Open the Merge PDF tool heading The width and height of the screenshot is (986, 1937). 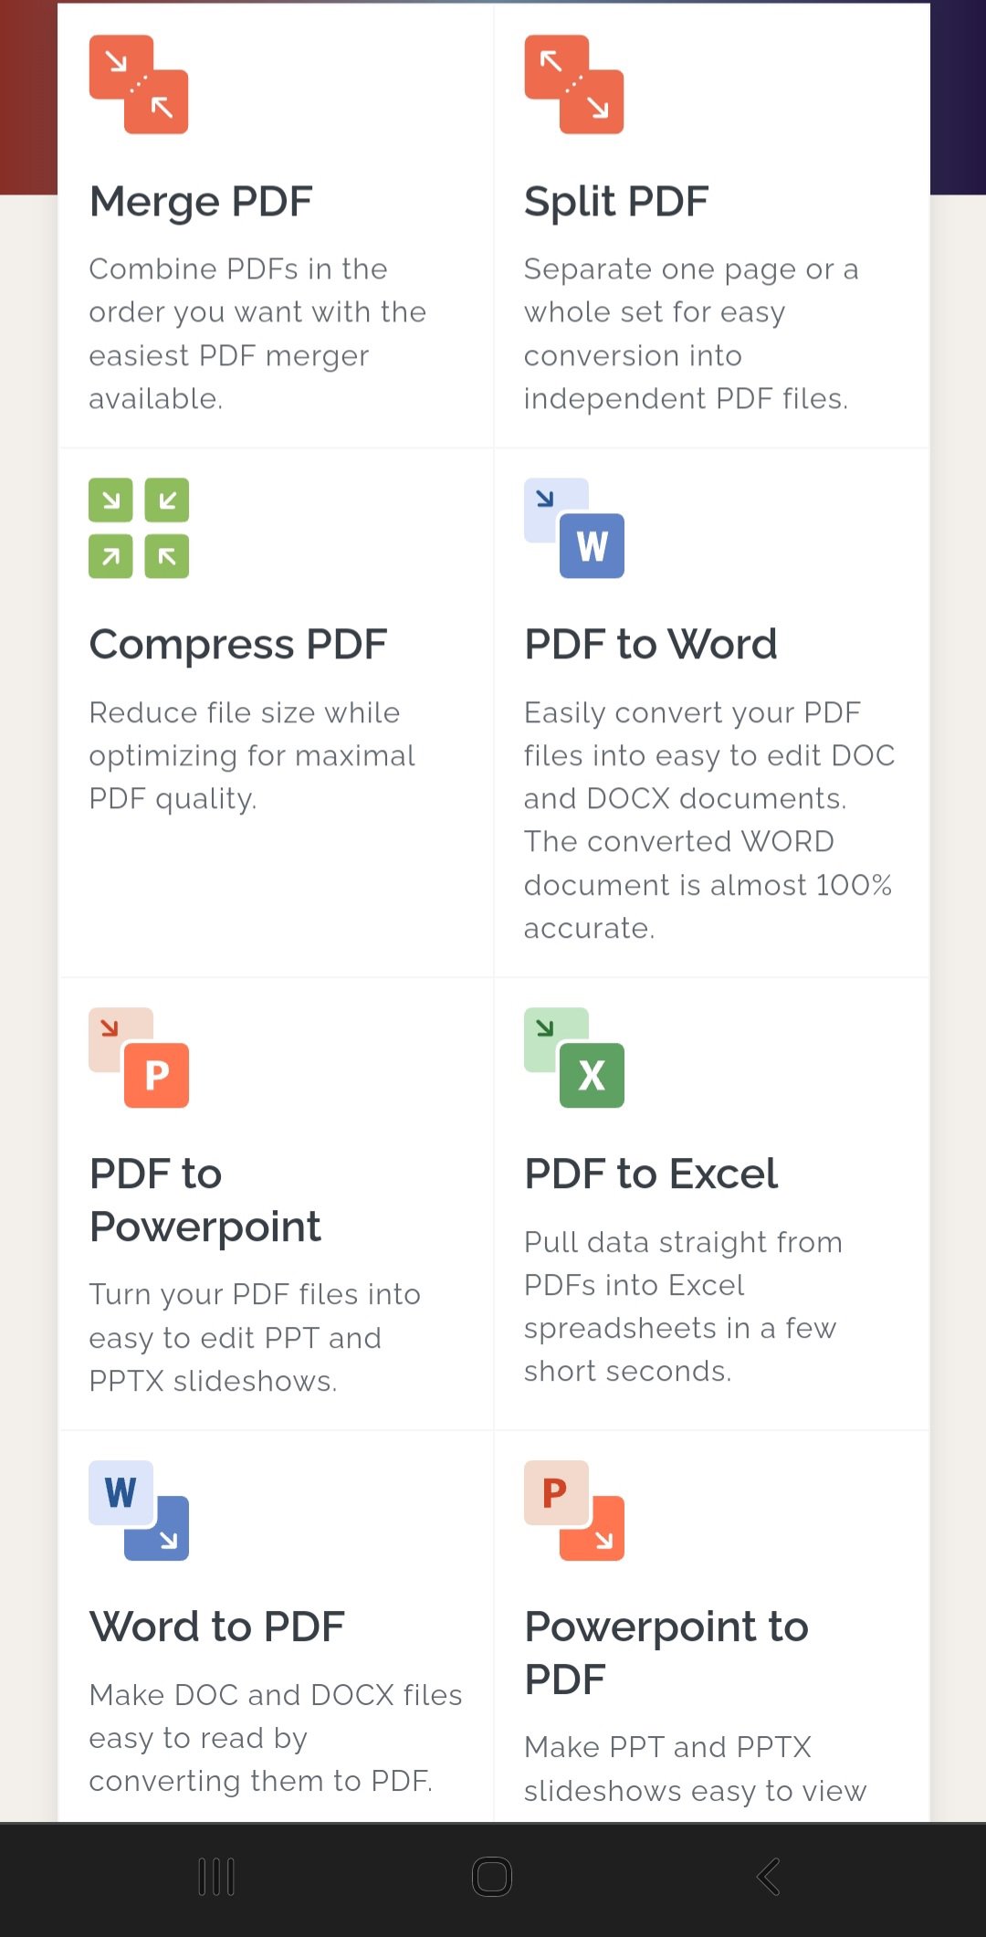[x=200, y=200]
